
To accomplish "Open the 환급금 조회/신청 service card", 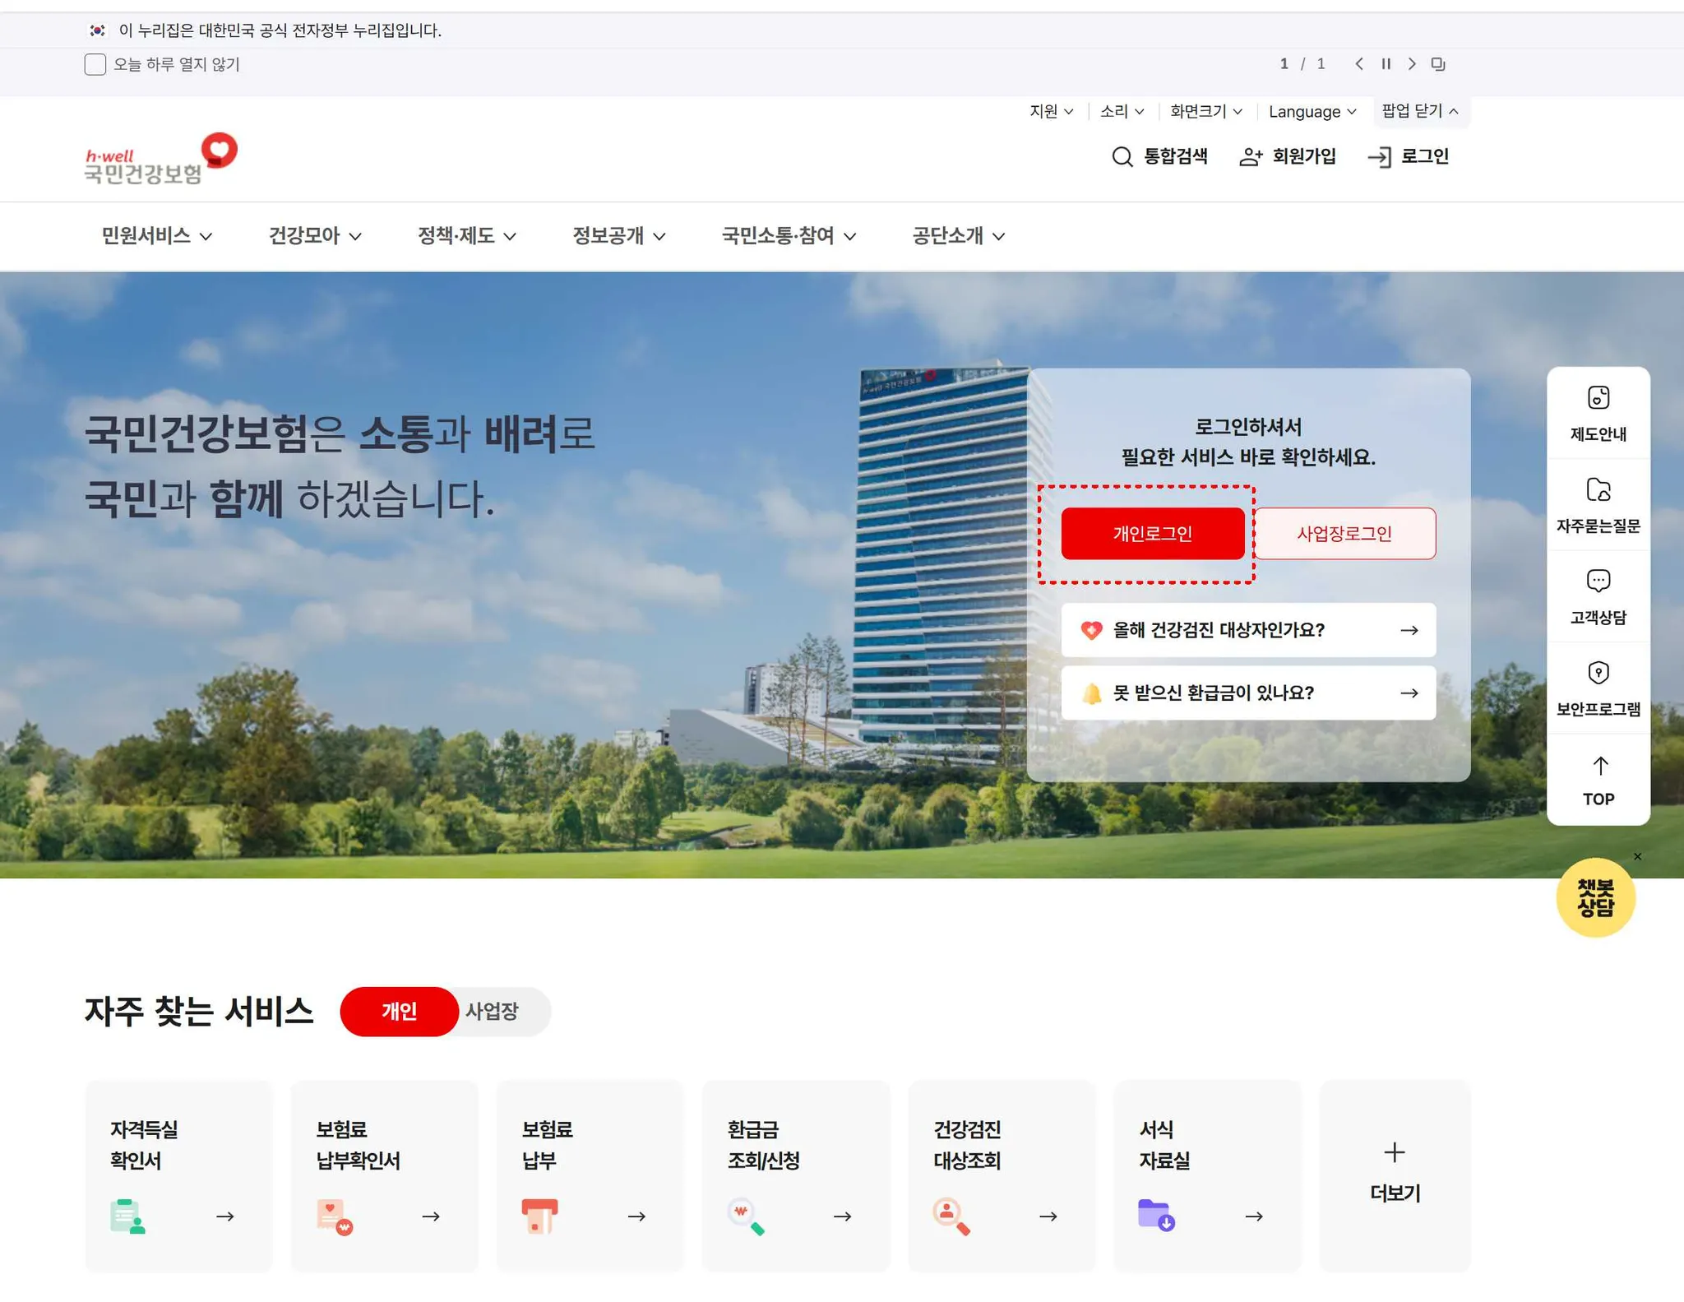I will tap(795, 1176).
